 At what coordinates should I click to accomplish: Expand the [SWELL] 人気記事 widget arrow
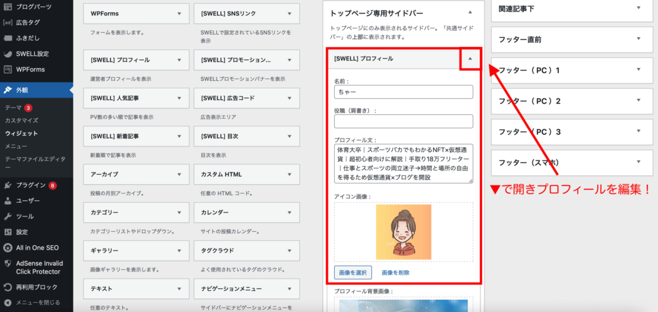click(x=179, y=98)
